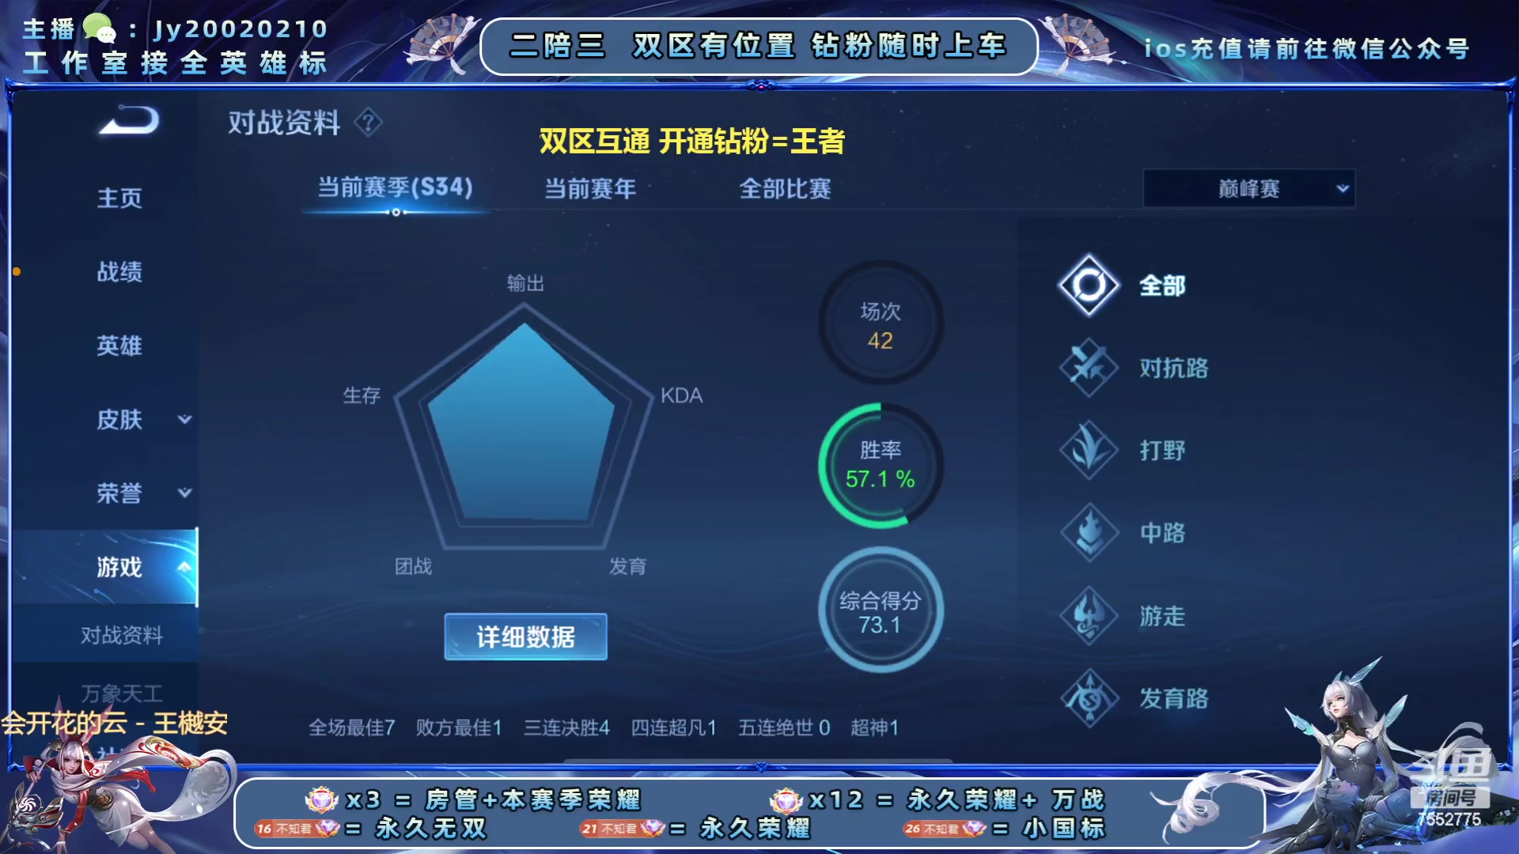Select the 打野 (Jungle) role icon
This screenshot has width=1519, height=854.
click(1088, 449)
